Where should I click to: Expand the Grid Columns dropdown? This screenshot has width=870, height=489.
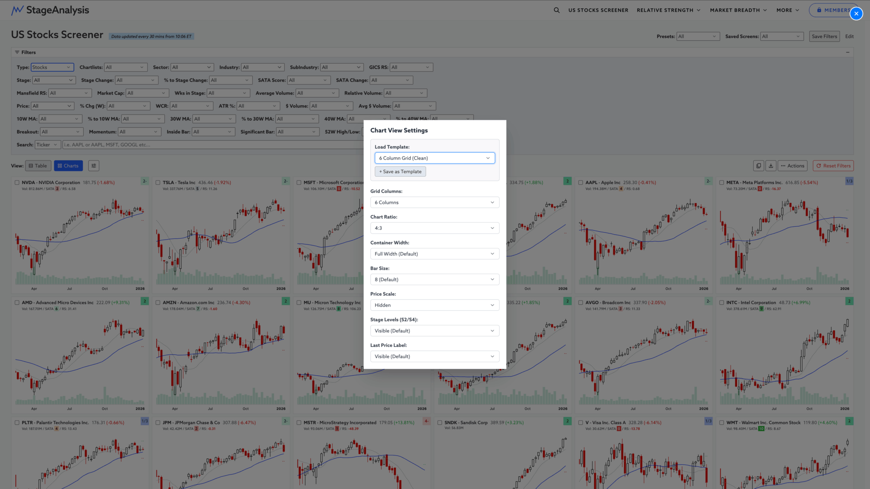434,202
